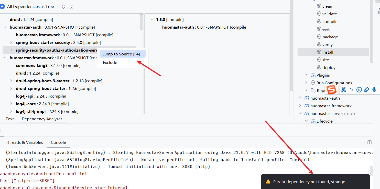Expand the Run Configurations node
Image resolution: width=380 pixels, height=189 pixels.
point(306,83)
